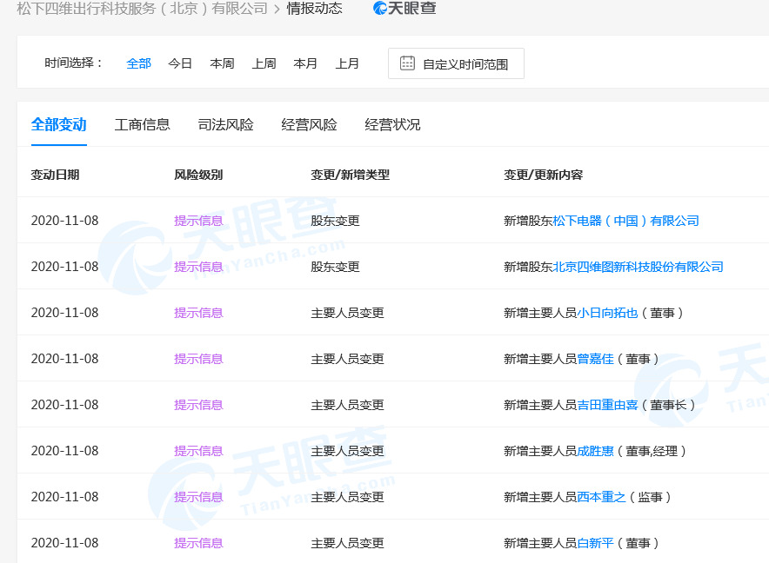Switch to 全部变动 tab
Screen dimensions: 769x563
[x=59, y=124]
